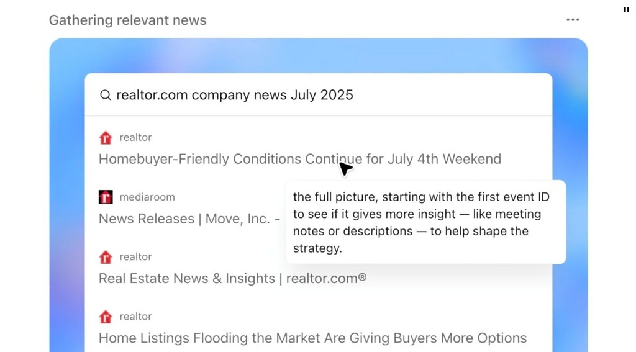Open Real Estate News & Insights result
The image size is (636, 352).
coord(232,279)
